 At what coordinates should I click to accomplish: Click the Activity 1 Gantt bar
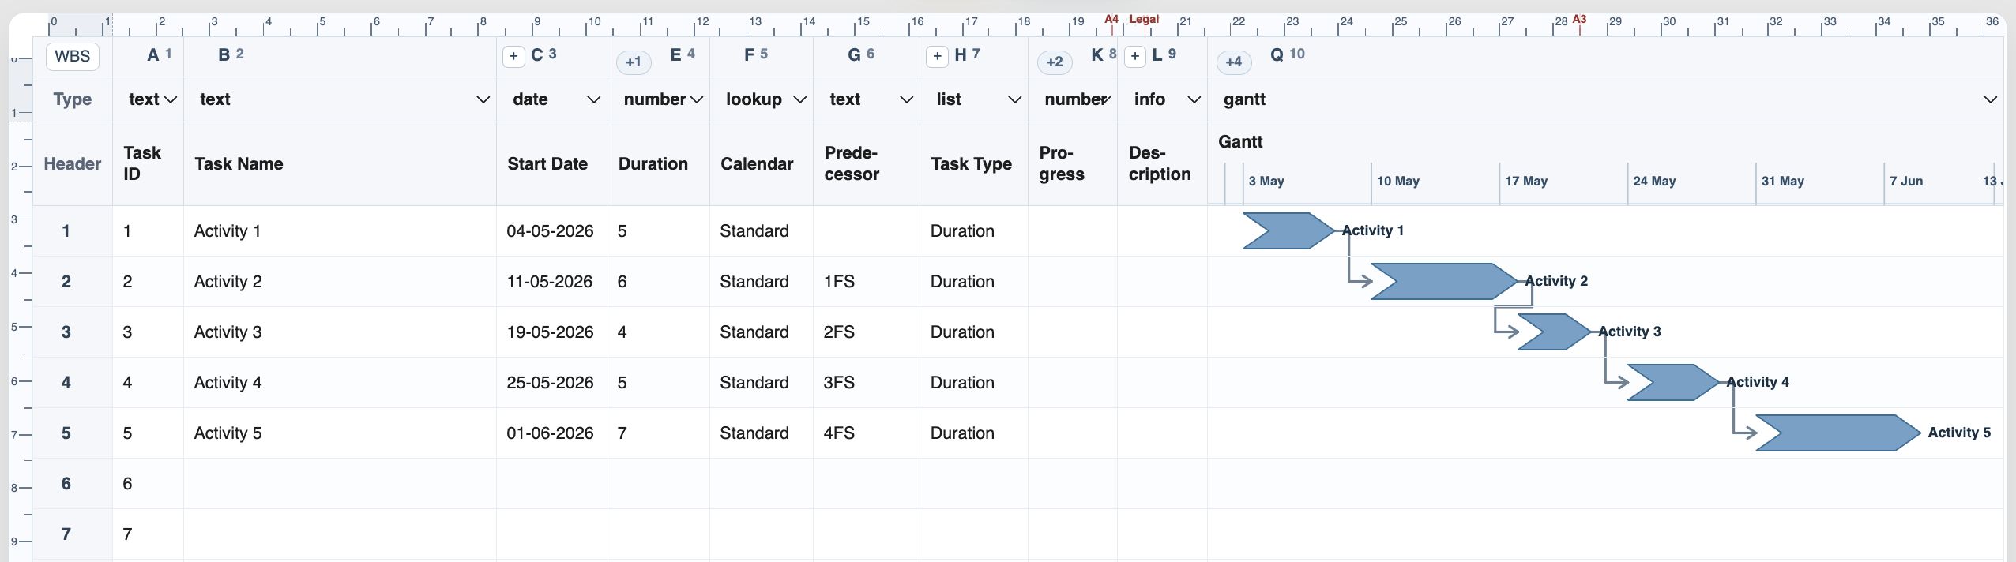1289,230
